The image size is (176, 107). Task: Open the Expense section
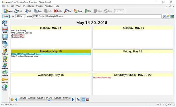pyautogui.click(x=5, y=73)
